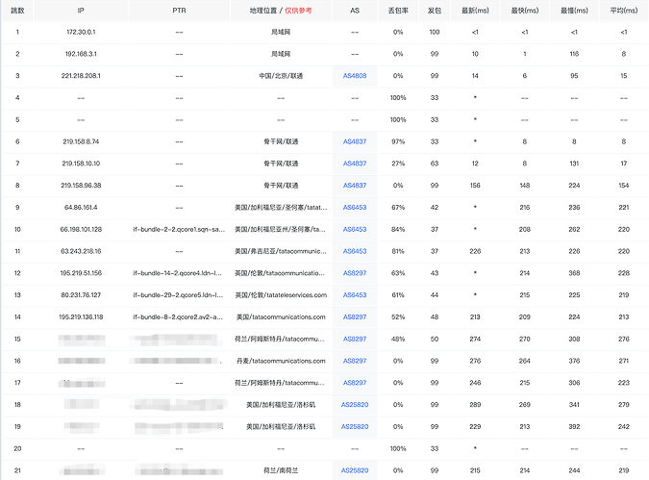
Task: Open AS4808 link in hop 3 row
Action: point(355,76)
